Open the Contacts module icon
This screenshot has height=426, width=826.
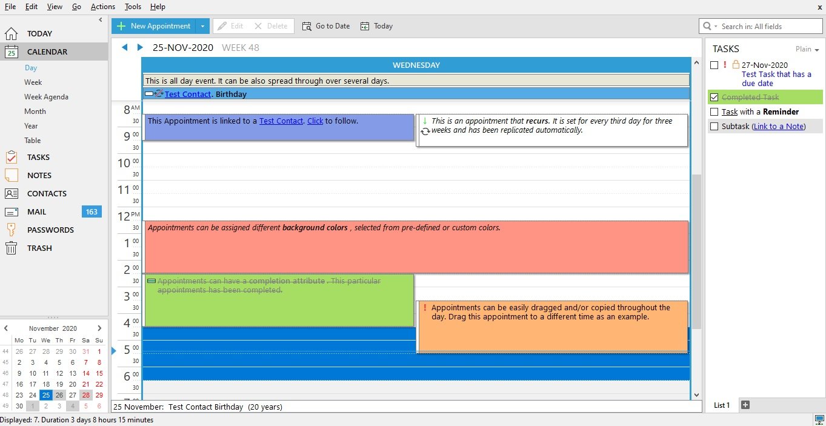[12, 193]
